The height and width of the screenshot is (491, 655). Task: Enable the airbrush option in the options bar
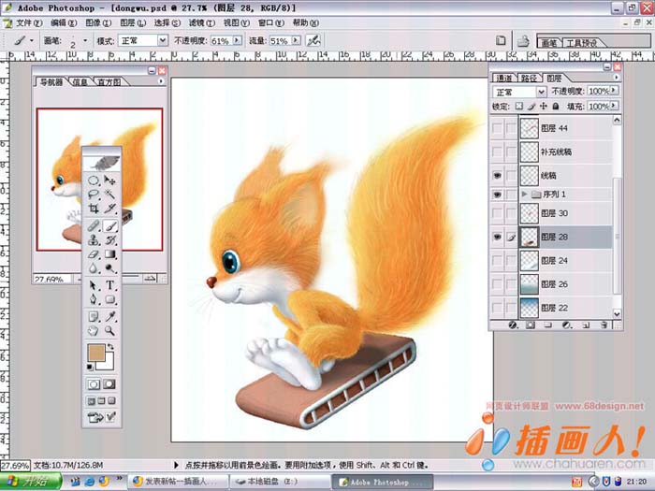(313, 40)
